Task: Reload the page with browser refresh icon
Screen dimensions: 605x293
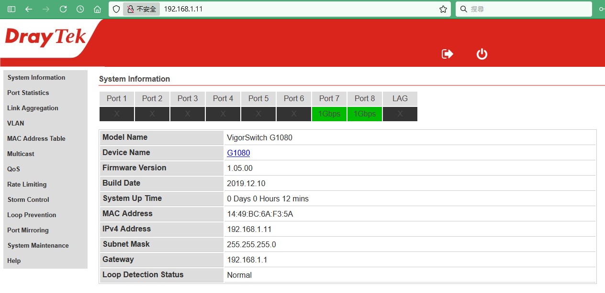Action: coord(63,9)
